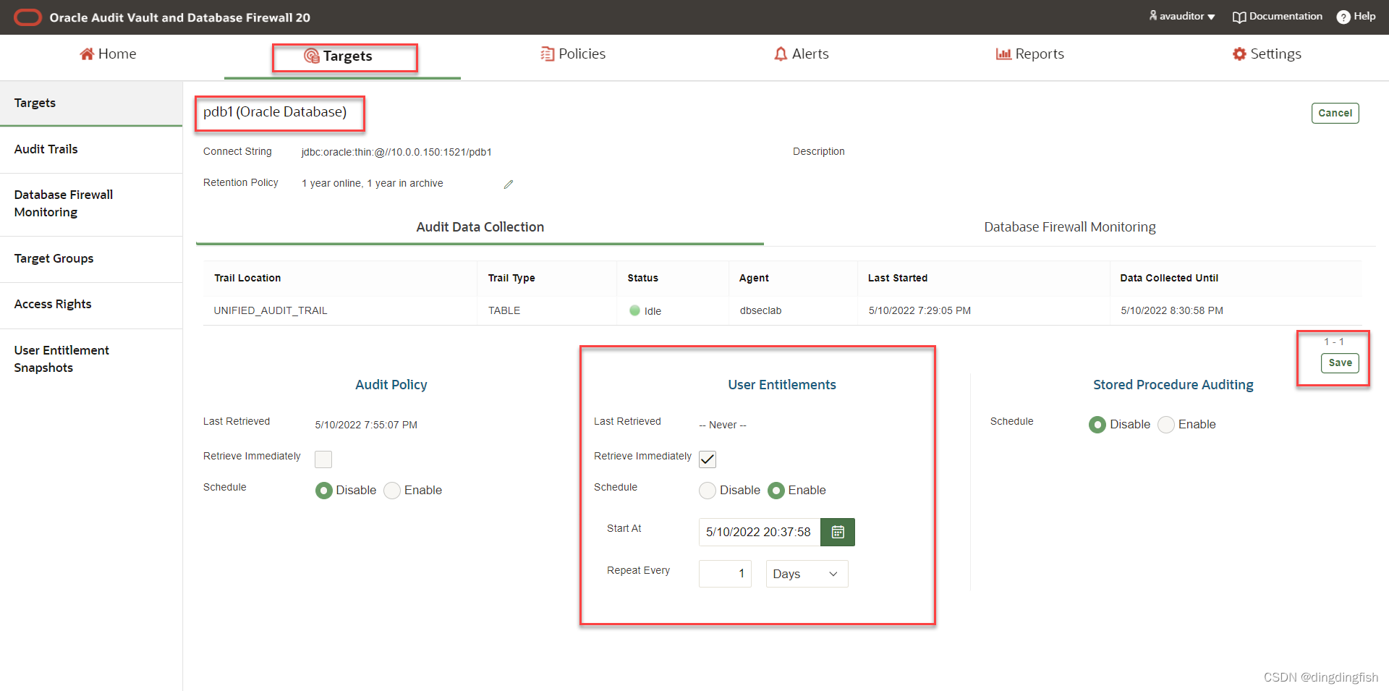Click the Alerts bell icon
The height and width of the screenshot is (691, 1389).
pos(781,54)
